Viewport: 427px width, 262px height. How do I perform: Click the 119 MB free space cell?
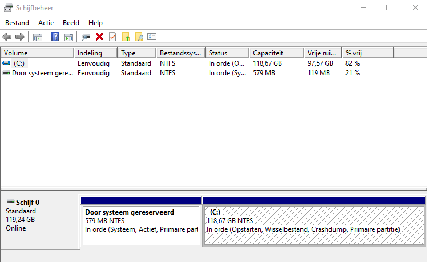pos(319,73)
